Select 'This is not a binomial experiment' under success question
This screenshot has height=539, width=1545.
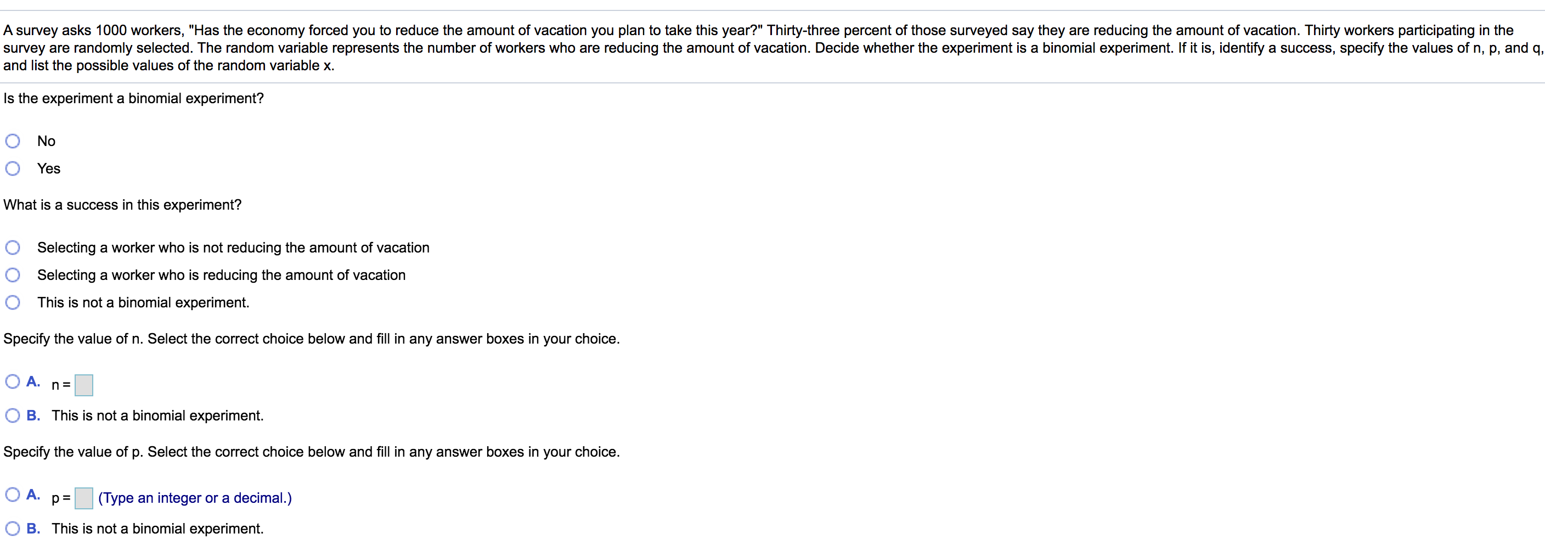click(13, 302)
